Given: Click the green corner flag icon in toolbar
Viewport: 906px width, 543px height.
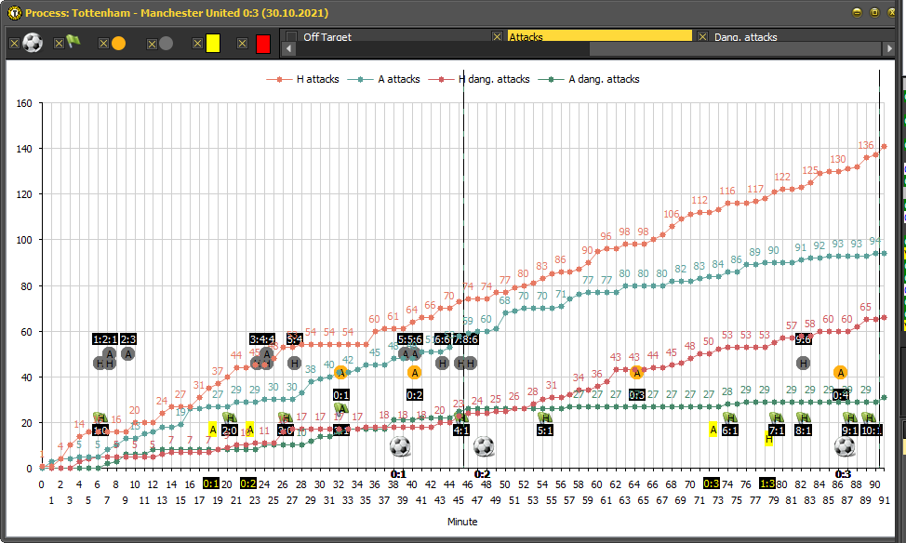Looking at the screenshot, I should point(73,43).
